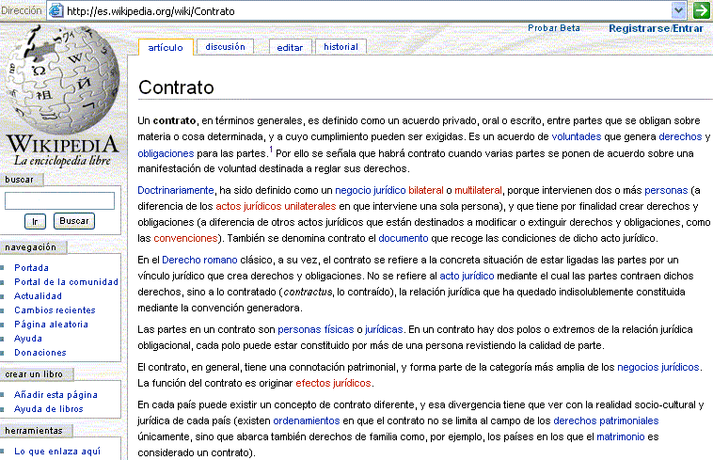Open the documento link
This screenshot has height=460, width=713.
[404, 238]
